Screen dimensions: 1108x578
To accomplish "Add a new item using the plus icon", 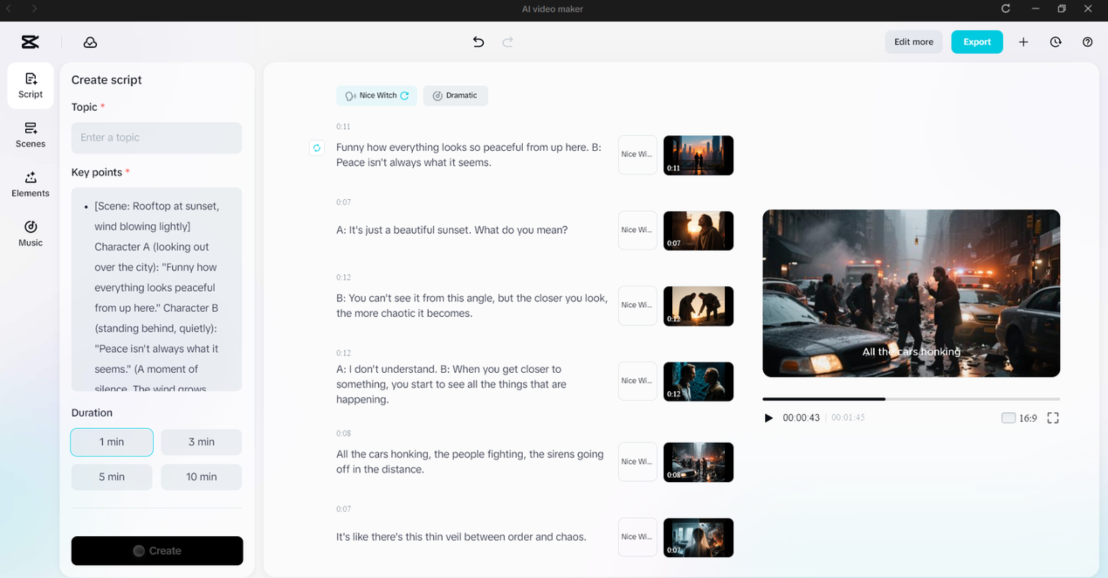I will pos(1024,42).
